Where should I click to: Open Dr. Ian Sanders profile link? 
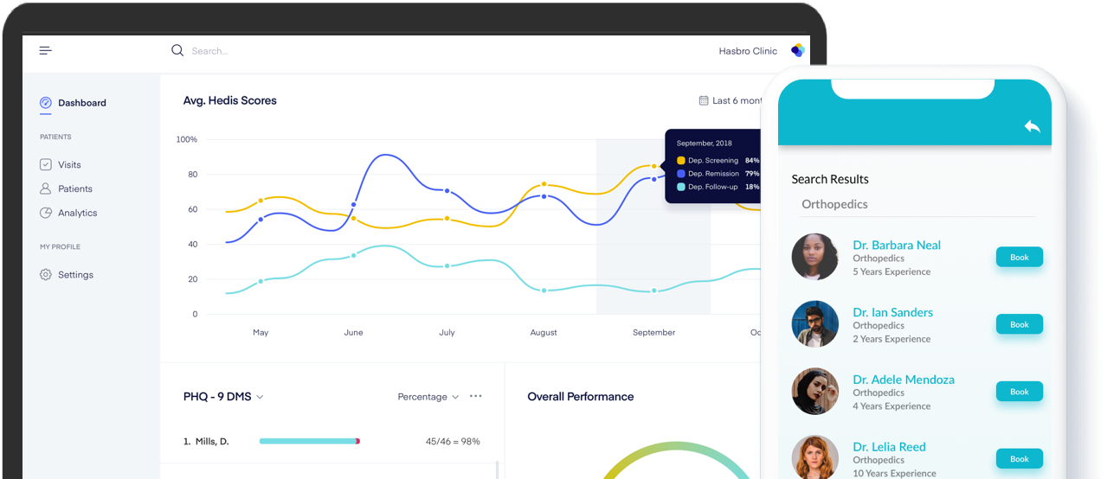tap(893, 312)
